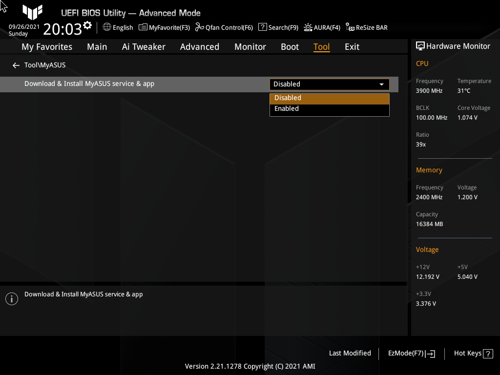Click the Hardware Monitor panel icon
The width and height of the screenshot is (500, 375).
click(420, 46)
